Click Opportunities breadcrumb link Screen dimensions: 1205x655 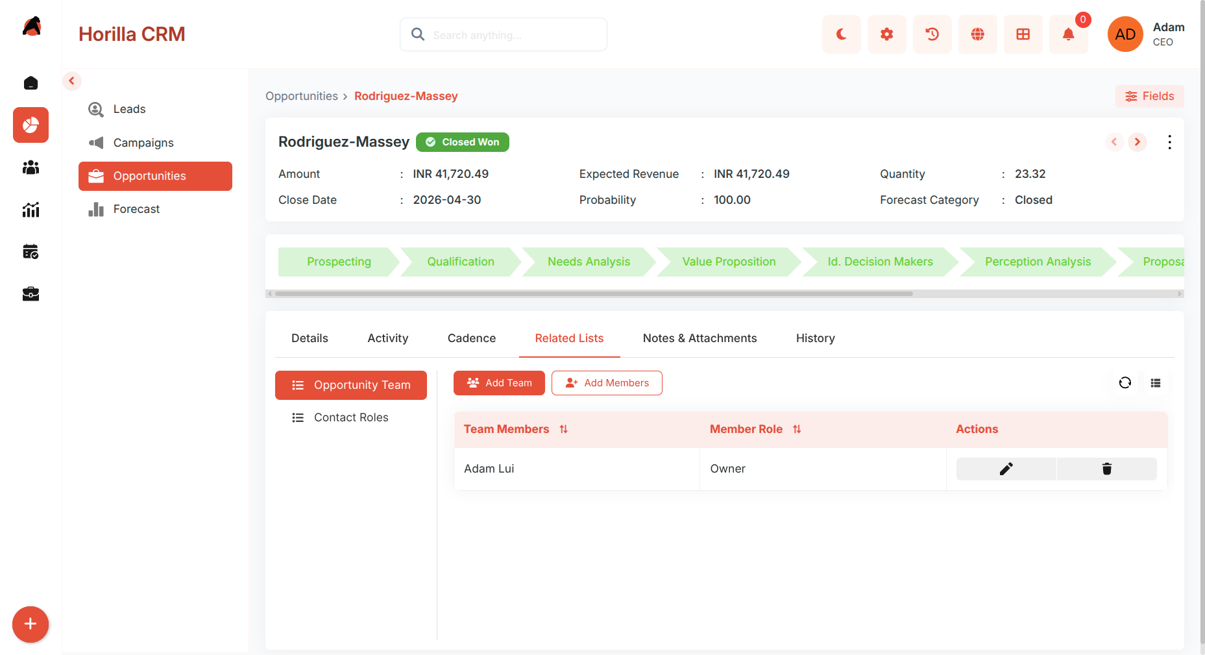pos(302,96)
